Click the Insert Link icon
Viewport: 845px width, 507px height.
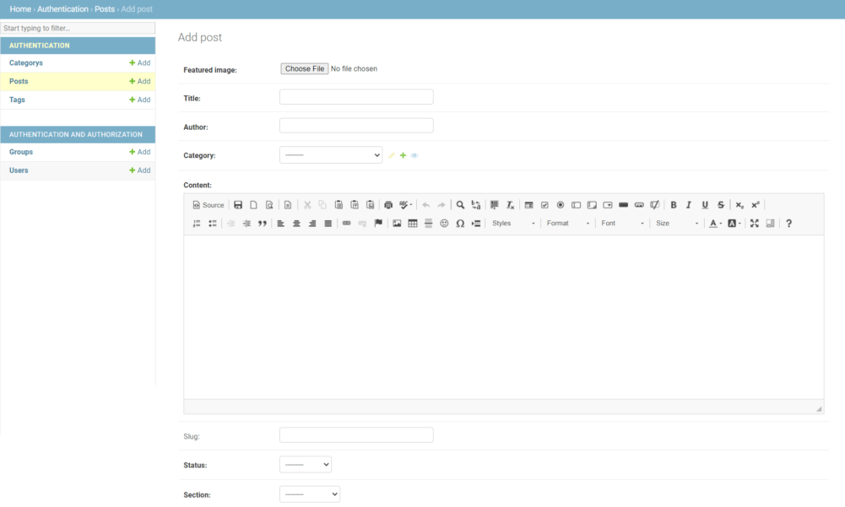pos(346,223)
